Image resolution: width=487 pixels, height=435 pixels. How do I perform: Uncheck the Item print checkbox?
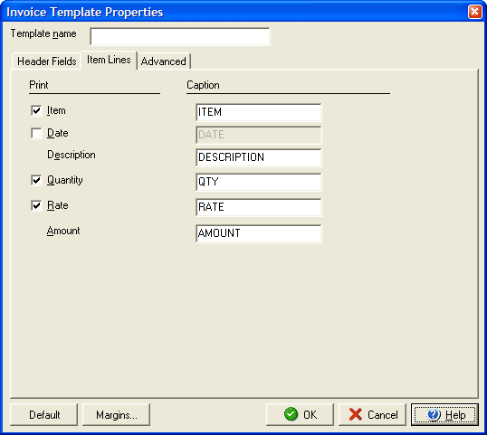click(x=36, y=110)
